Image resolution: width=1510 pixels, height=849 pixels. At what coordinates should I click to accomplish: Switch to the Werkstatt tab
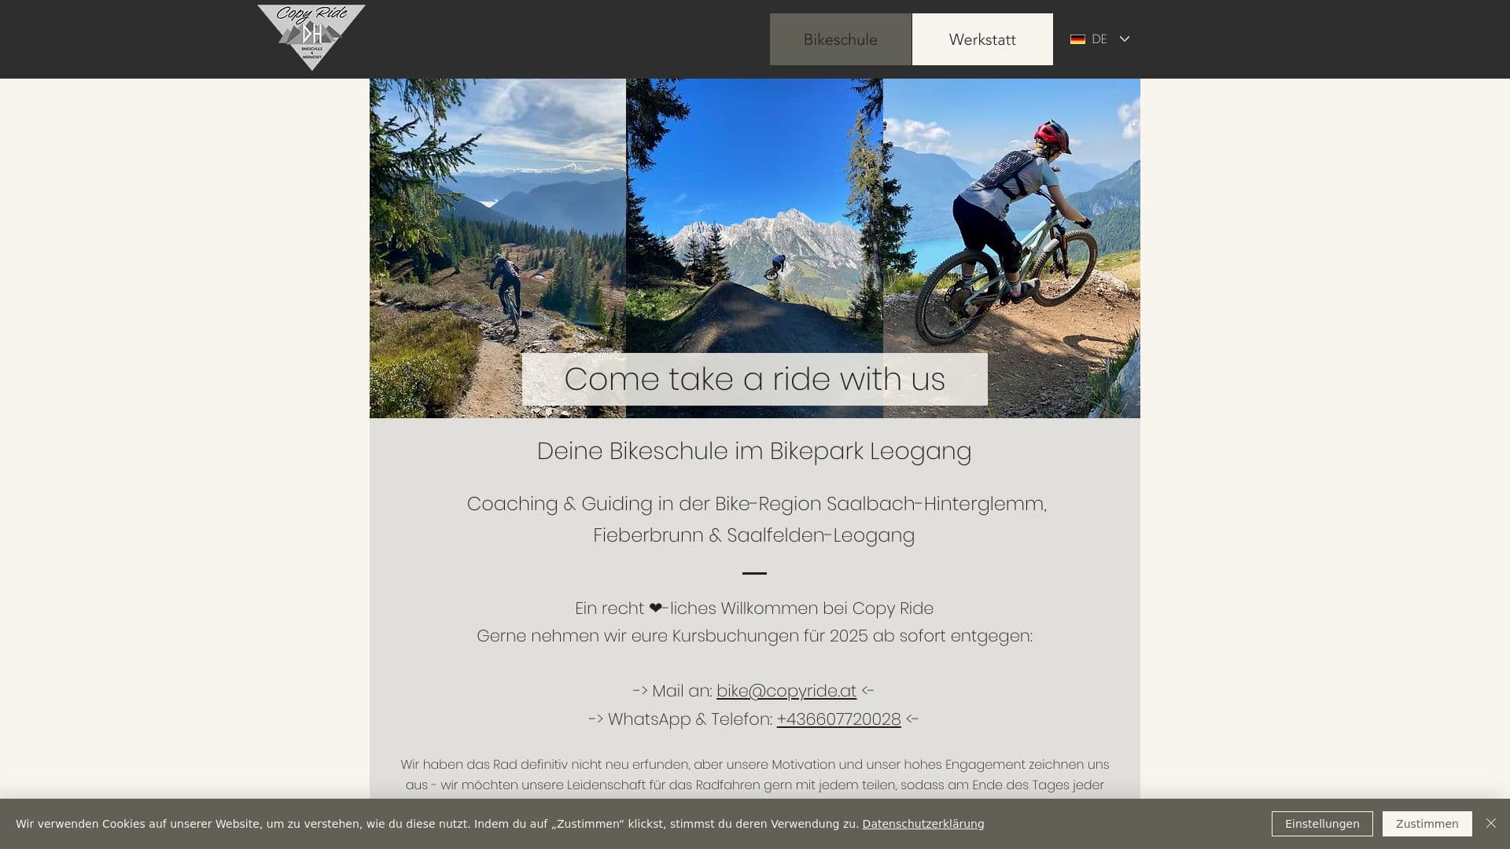tap(982, 39)
